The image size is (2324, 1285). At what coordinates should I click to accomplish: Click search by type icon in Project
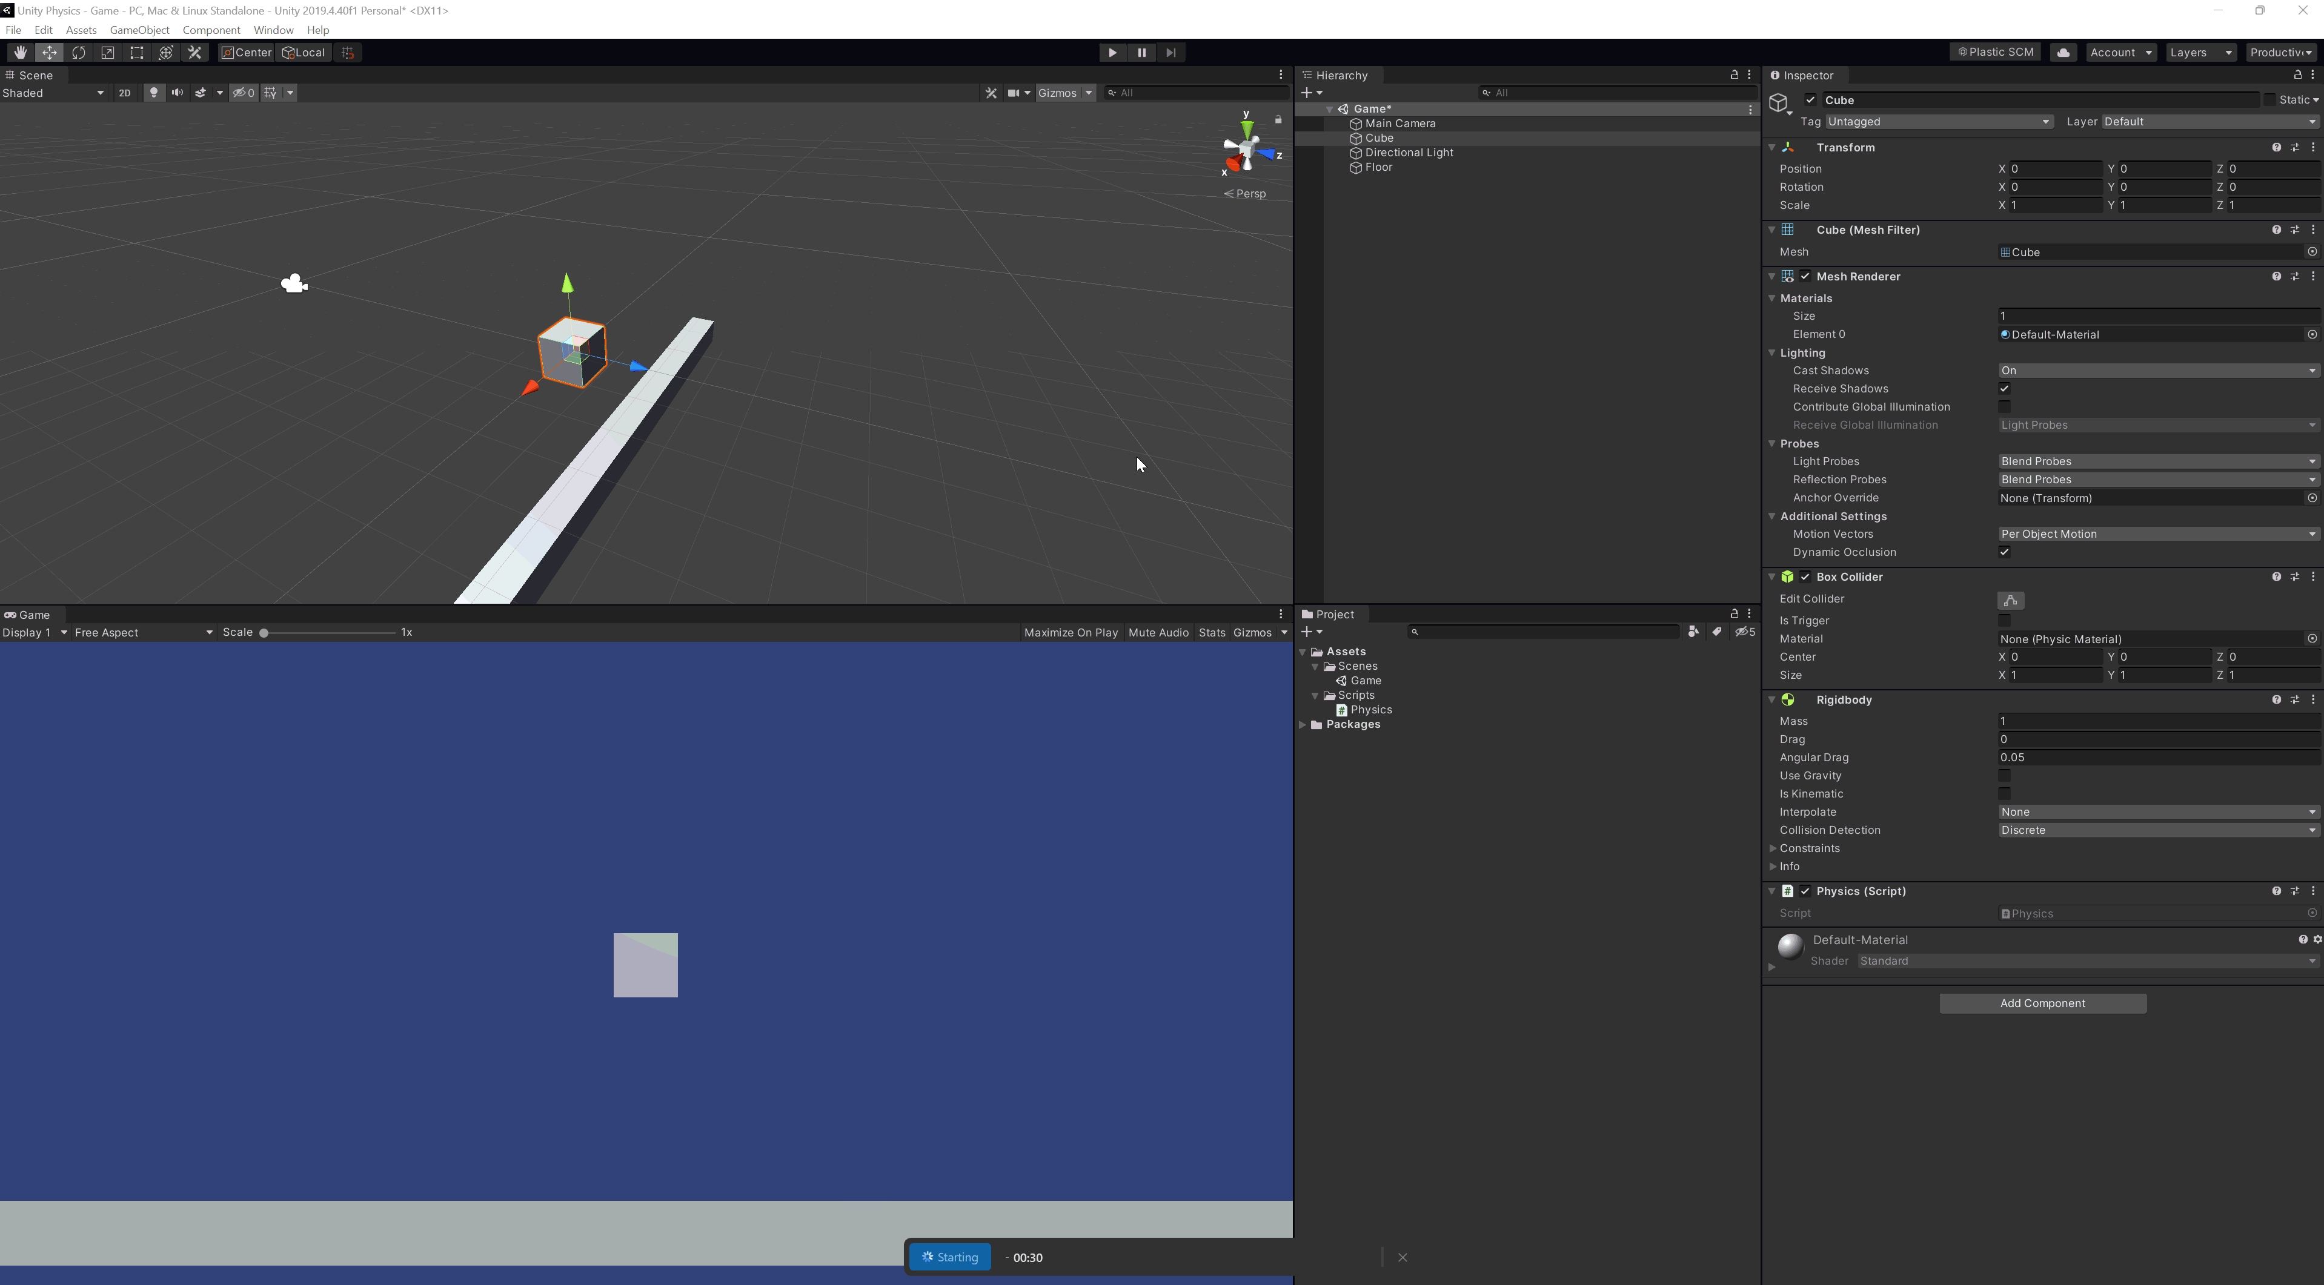(1693, 632)
